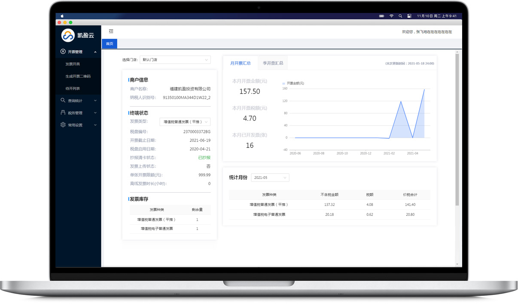
Task: Click the 发票上传状态 value 否
Action: click(208, 166)
